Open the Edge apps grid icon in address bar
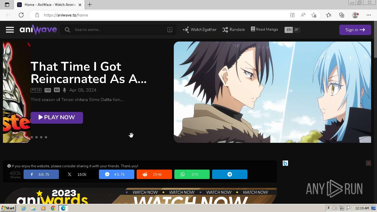Image resolution: width=377 pixels, height=212 pixels. (292, 15)
